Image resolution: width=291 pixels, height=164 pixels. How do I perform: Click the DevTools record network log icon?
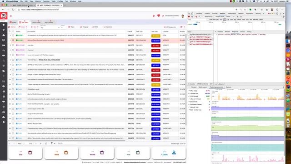[x=189, y=16]
